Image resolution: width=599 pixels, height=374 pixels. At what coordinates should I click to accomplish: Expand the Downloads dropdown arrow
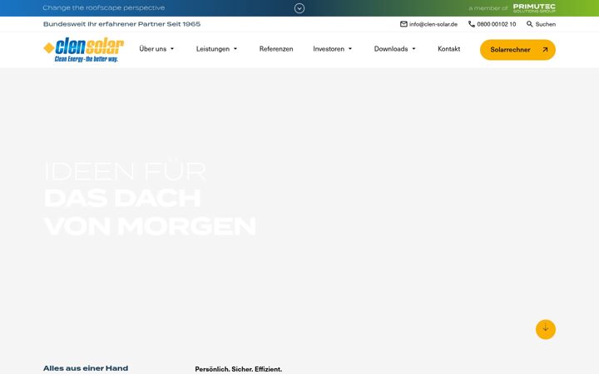pos(413,49)
